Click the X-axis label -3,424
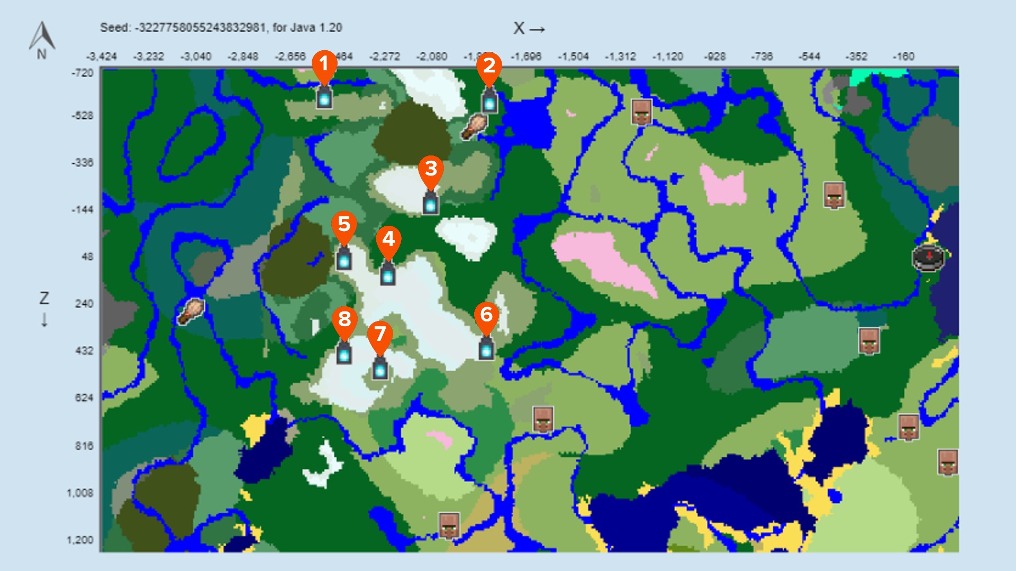The height and width of the screenshot is (571, 1016). (102, 57)
